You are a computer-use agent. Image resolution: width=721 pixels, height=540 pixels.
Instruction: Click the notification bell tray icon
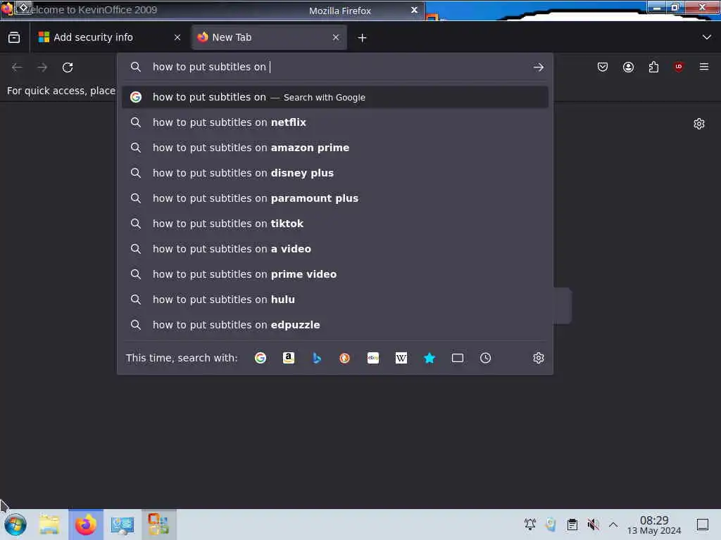[x=530, y=524]
